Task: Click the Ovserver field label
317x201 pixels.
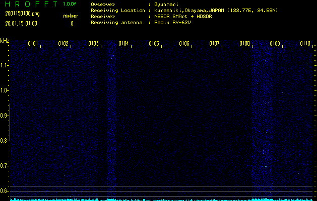Action: [x=103, y=5]
